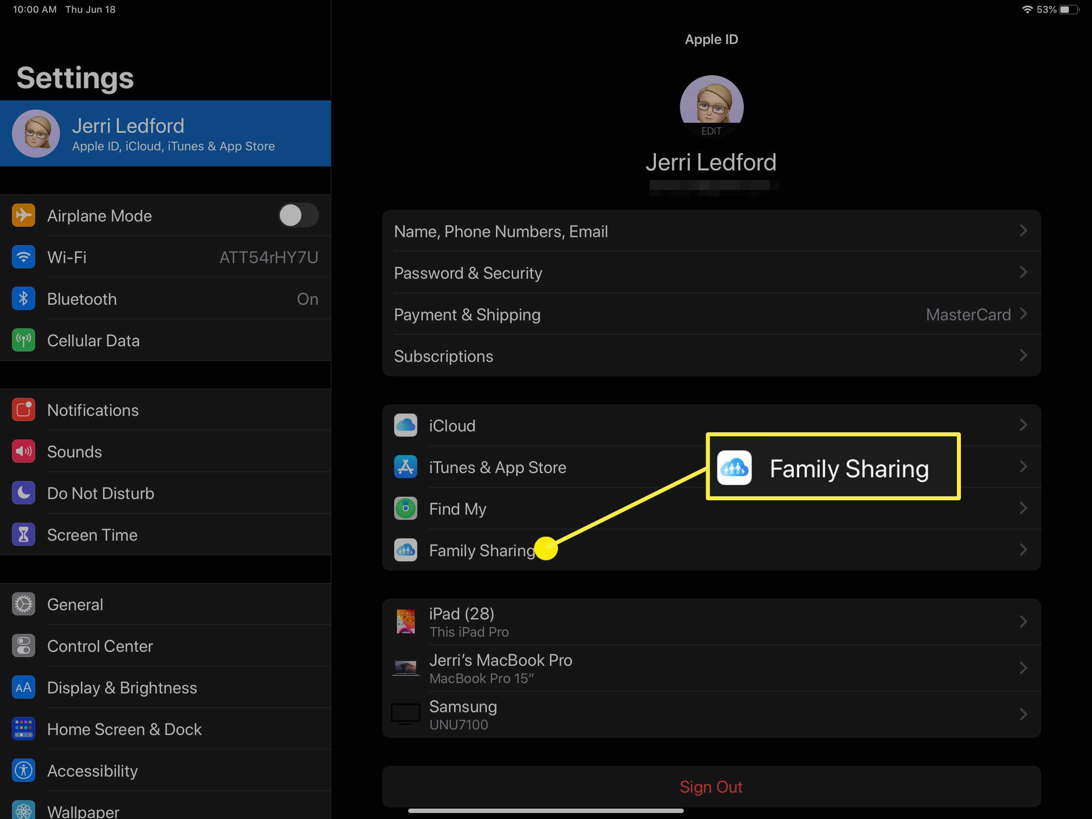Open Jerri's MacBook Pro device entry
Image resolution: width=1092 pixels, height=819 pixels.
711,668
